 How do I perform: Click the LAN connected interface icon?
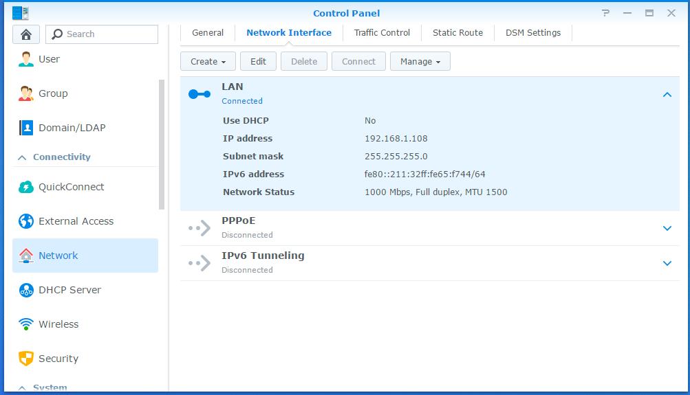(200, 93)
